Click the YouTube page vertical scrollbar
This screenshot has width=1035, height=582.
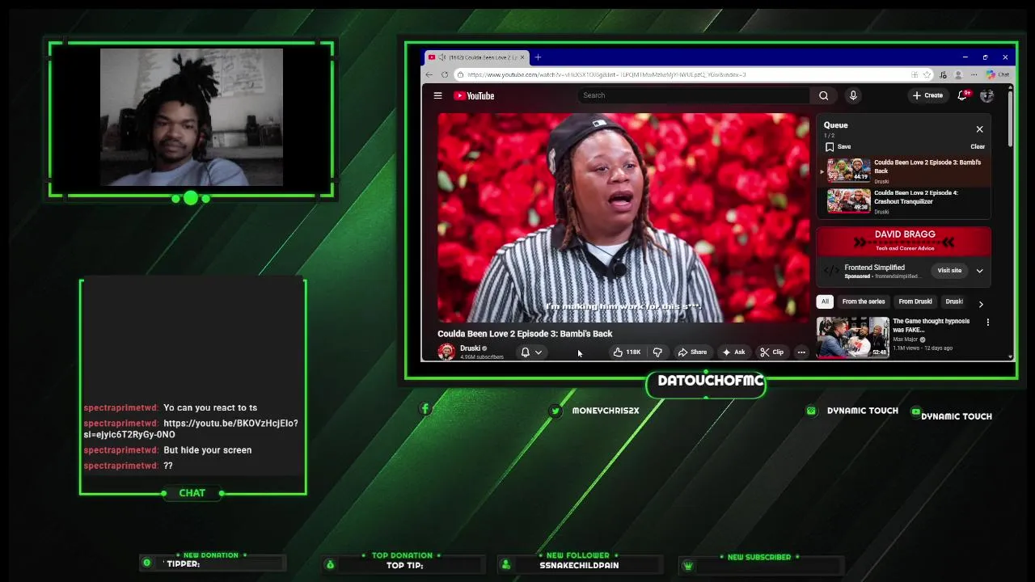(x=1010, y=118)
